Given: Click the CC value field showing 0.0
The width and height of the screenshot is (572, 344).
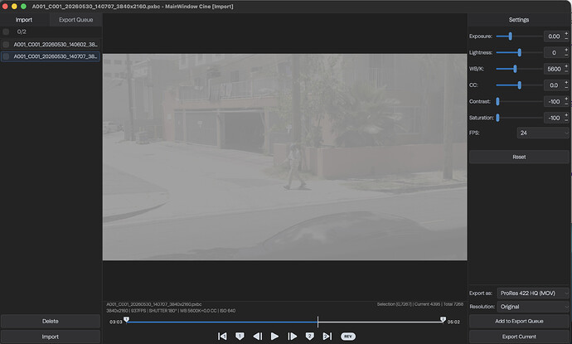Looking at the screenshot, I should 554,85.
